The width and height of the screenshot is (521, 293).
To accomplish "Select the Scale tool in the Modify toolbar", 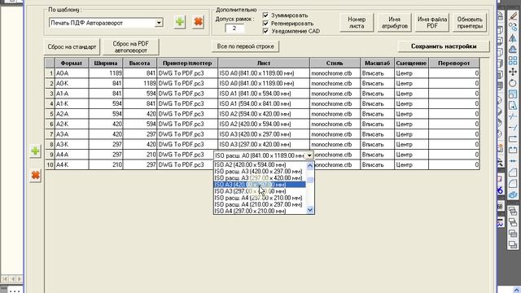I will pos(513,94).
